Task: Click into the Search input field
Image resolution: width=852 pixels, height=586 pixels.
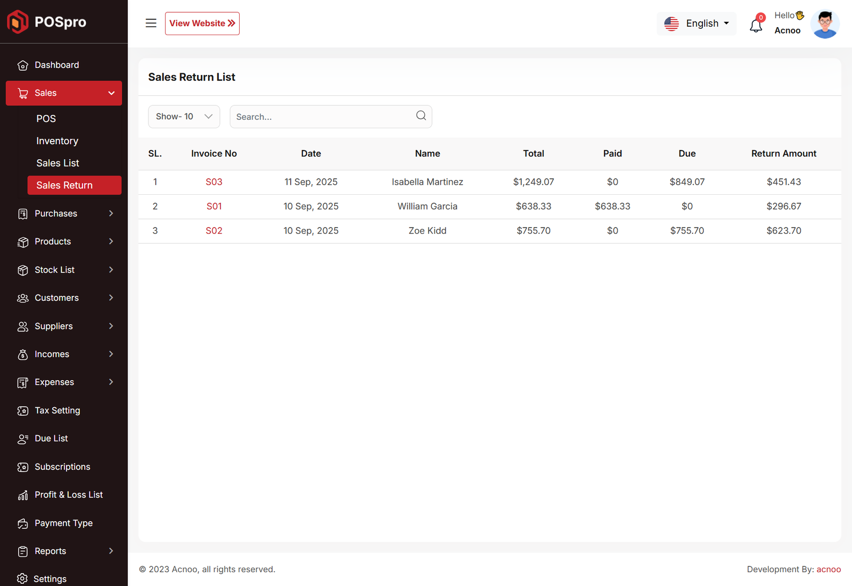Action: pyautogui.click(x=322, y=117)
